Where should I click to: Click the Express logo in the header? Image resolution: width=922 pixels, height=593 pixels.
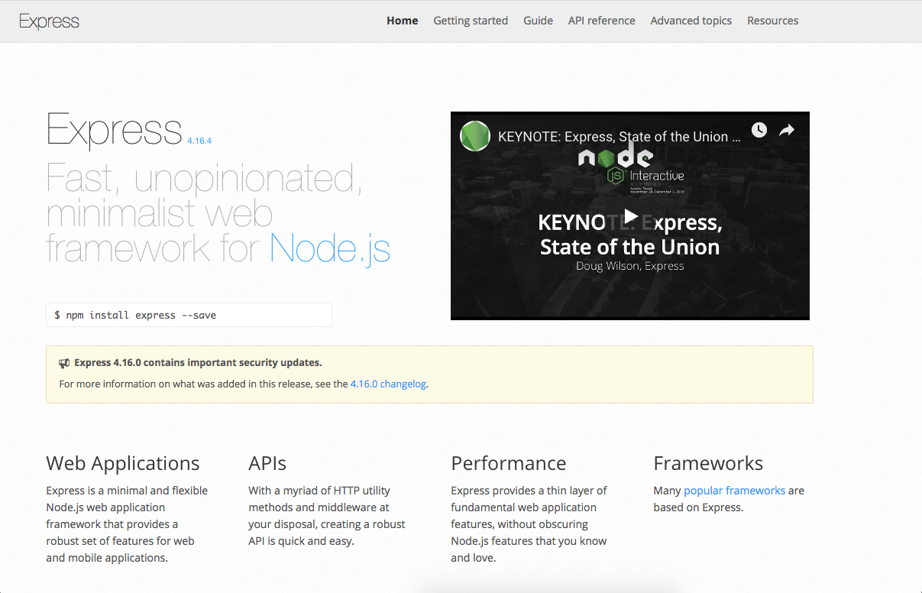49,21
